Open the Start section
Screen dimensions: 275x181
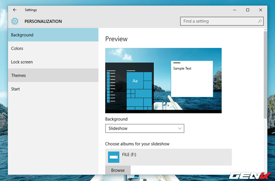click(53, 89)
